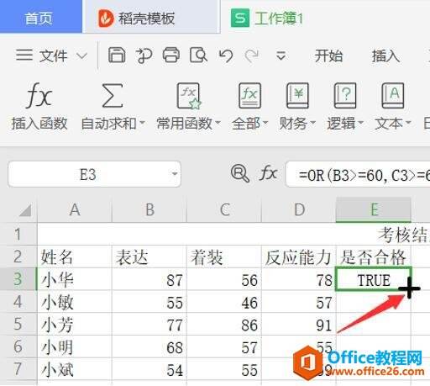This screenshot has width=430, height=386.
Task: Select column C header
Action: coord(224,210)
